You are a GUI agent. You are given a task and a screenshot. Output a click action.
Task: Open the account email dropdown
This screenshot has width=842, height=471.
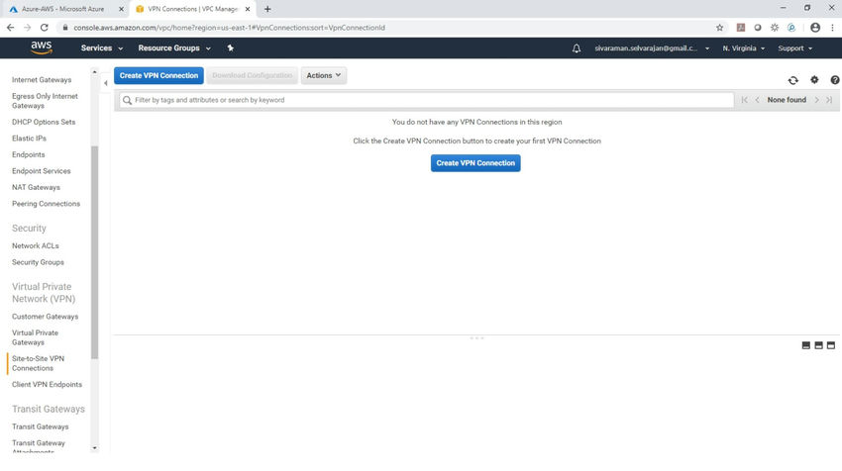pyautogui.click(x=652, y=48)
